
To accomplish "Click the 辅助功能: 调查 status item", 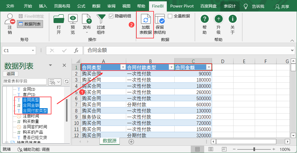I will click(x=34, y=150).
